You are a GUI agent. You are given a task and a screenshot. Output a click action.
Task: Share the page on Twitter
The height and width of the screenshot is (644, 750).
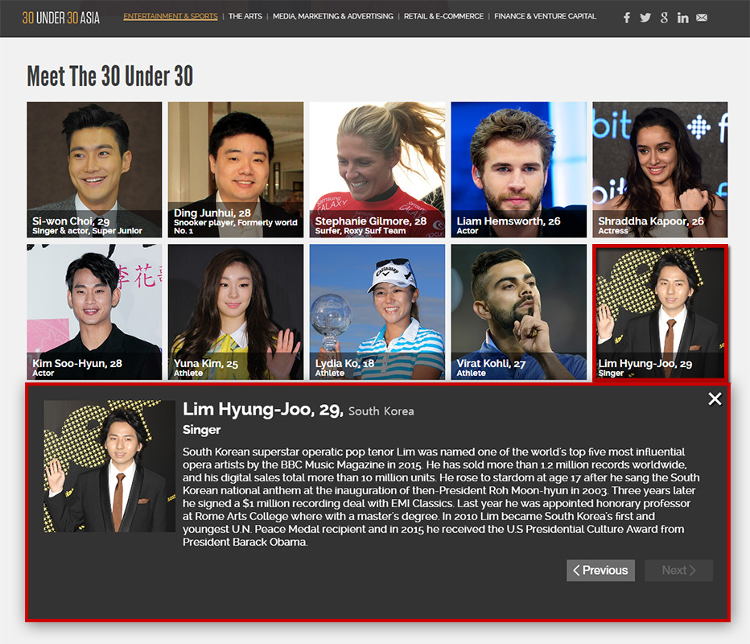pos(645,18)
